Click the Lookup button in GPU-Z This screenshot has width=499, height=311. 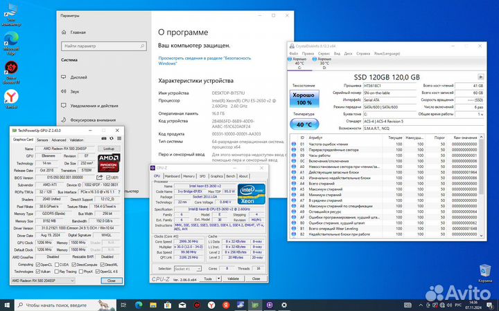109,149
